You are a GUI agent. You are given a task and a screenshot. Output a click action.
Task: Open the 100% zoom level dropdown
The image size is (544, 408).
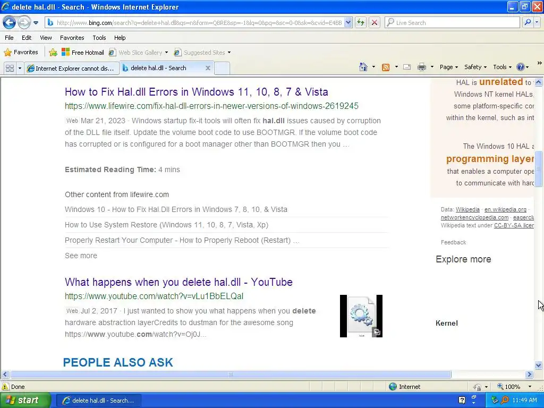pyautogui.click(x=530, y=387)
